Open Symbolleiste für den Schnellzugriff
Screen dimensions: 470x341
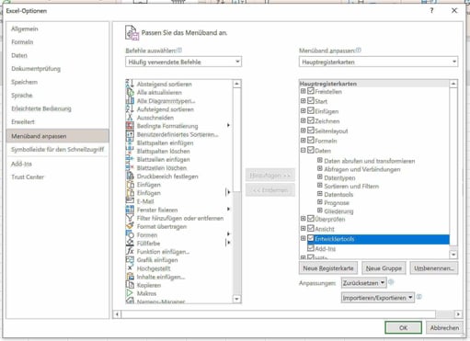(x=58, y=149)
